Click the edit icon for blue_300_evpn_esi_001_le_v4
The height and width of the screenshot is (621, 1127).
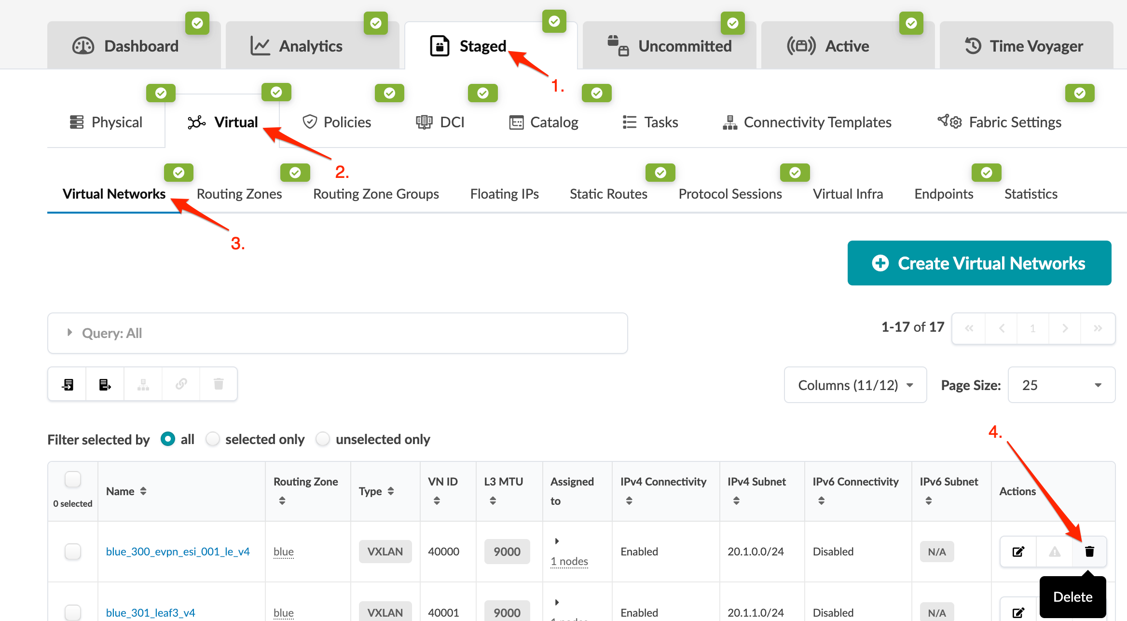click(x=1018, y=551)
